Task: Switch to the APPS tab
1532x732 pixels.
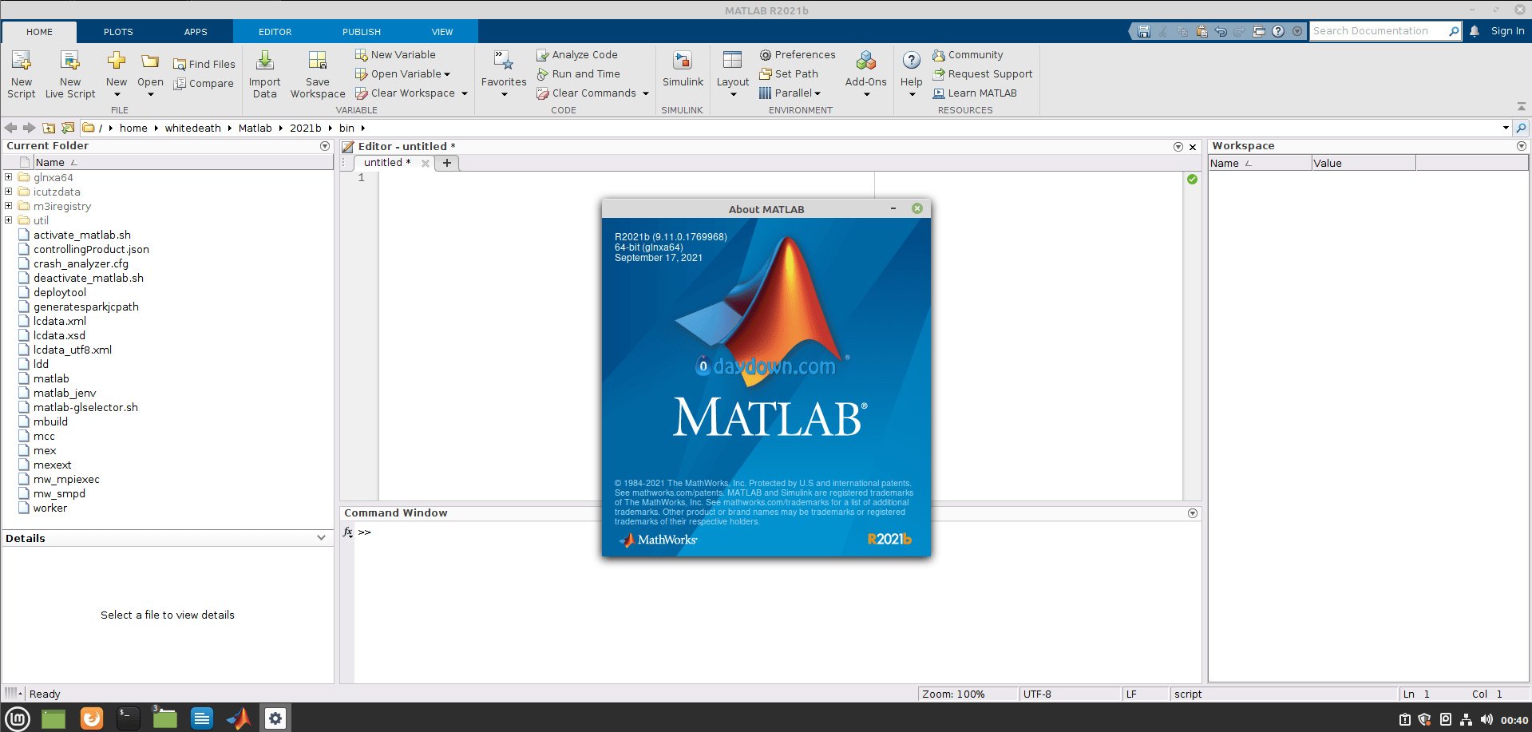Action: tap(196, 32)
